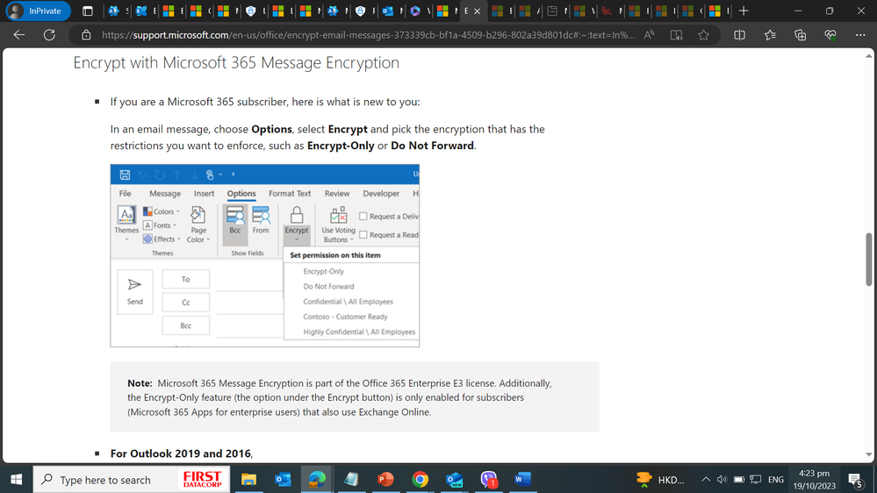Check Request a Delivery Receipt box in illustration
877x493 pixels.
(x=363, y=217)
